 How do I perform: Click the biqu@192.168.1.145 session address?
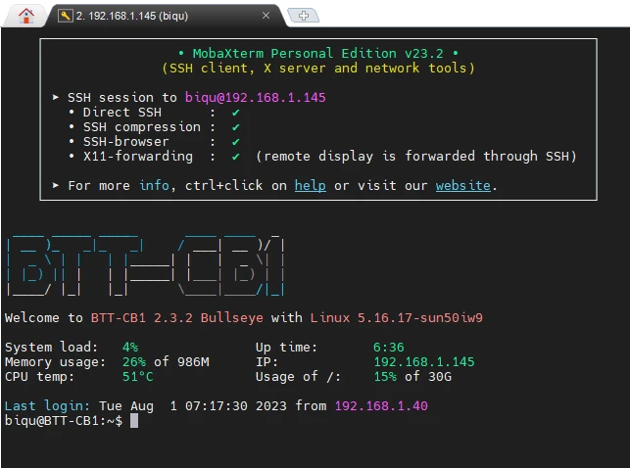click(255, 98)
